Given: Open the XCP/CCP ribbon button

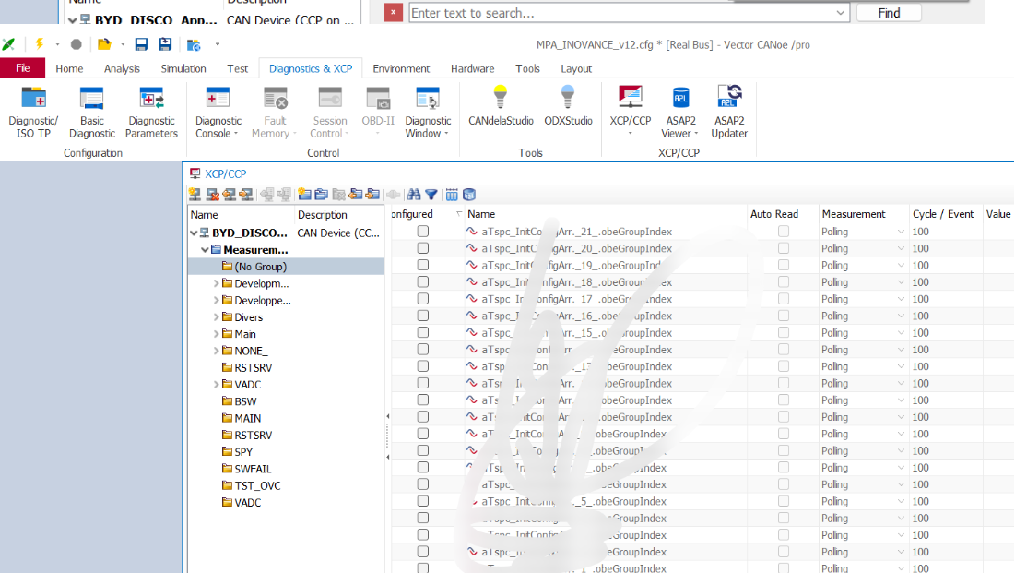Looking at the screenshot, I should 631,110.
